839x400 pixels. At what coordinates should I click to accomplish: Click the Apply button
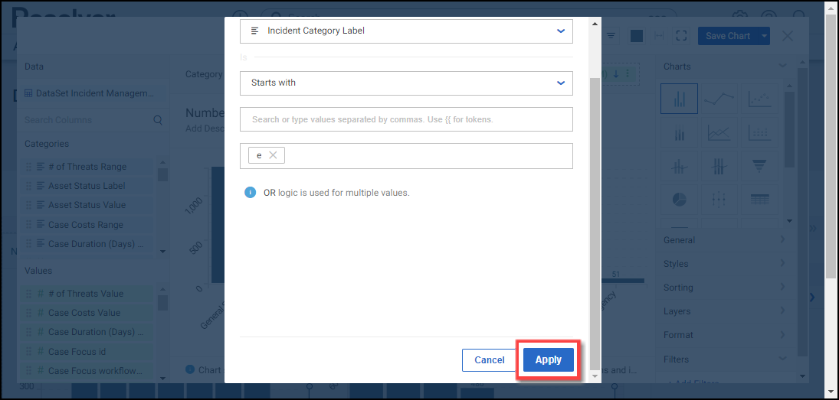(x=548, y=360)
